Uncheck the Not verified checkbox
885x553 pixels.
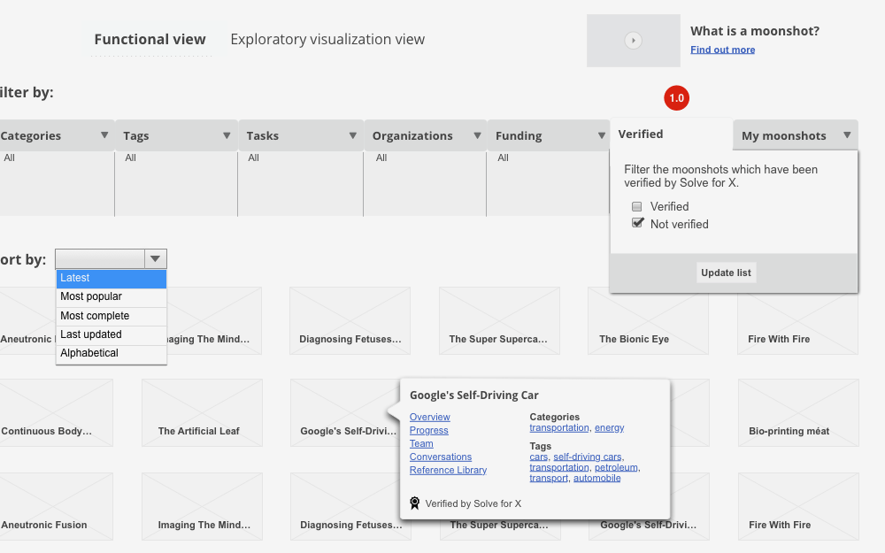(x=636, y=223)
